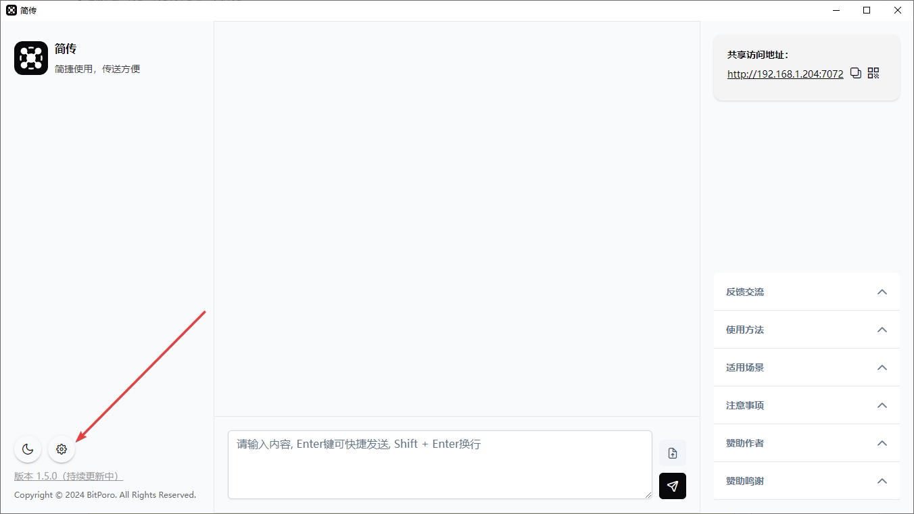Copy the shared access address
The image size is (914, 514).
pos(856,74)
